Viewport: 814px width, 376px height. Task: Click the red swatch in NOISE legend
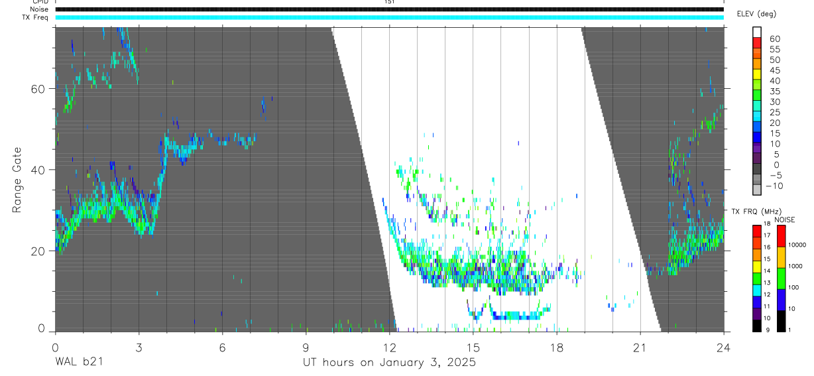781,236
